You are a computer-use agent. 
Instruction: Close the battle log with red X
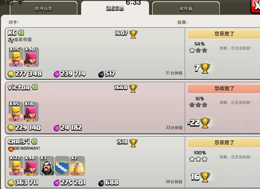click(x=256, y=7)
